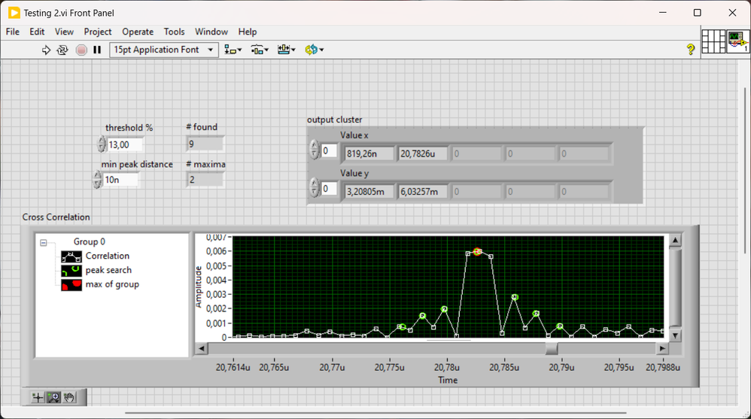Click Value y array index field
This screenshot has width=751, height=419.
tap(329, 188)
